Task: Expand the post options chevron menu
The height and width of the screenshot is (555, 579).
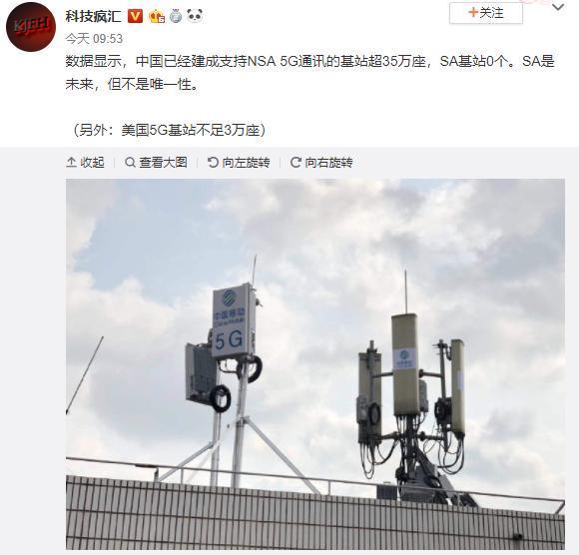Action: 558,7
